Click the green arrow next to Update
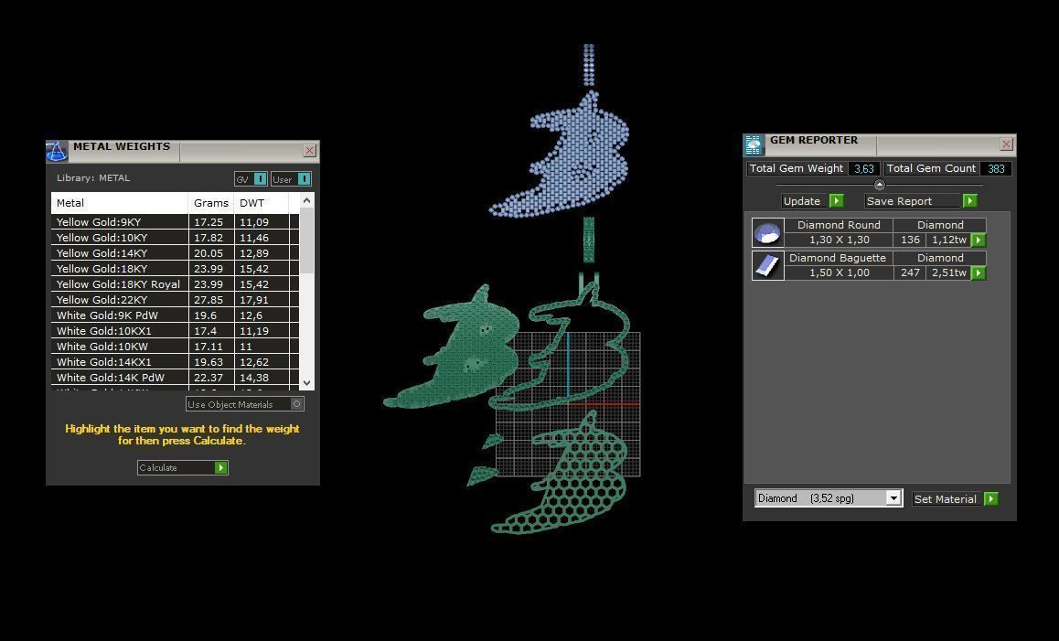 click(836, 200)
